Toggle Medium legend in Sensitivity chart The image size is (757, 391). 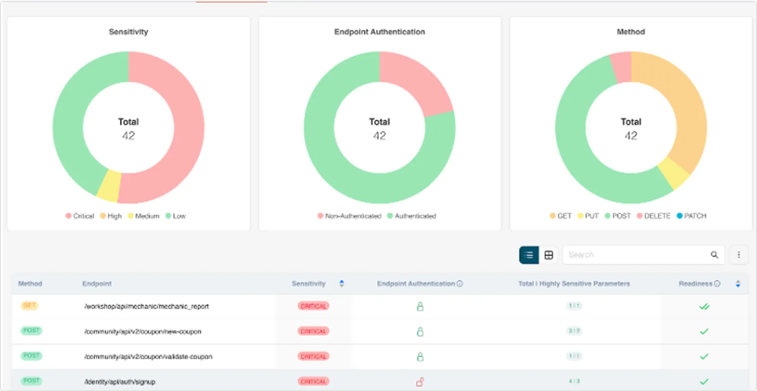coord(144,216)
